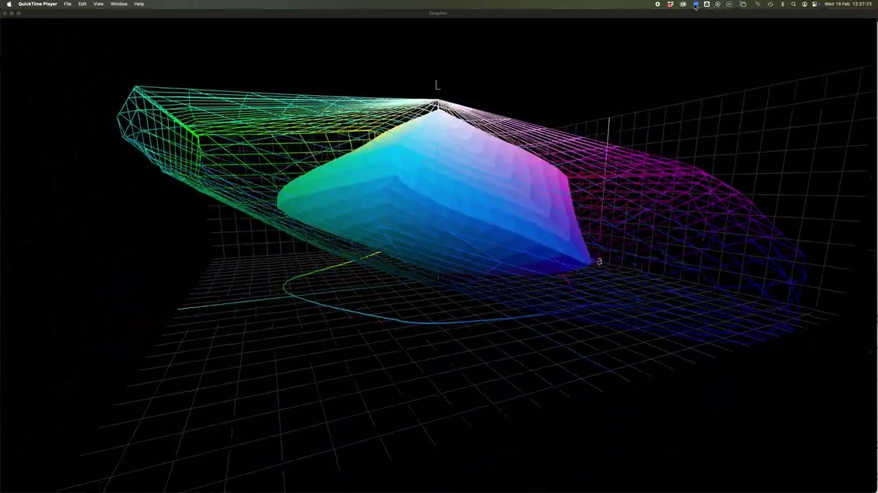Image resolution: width=878 pixels, height=493 pixels.
Task: Click the screen recording status icon
Action: (x=657, y=4)
